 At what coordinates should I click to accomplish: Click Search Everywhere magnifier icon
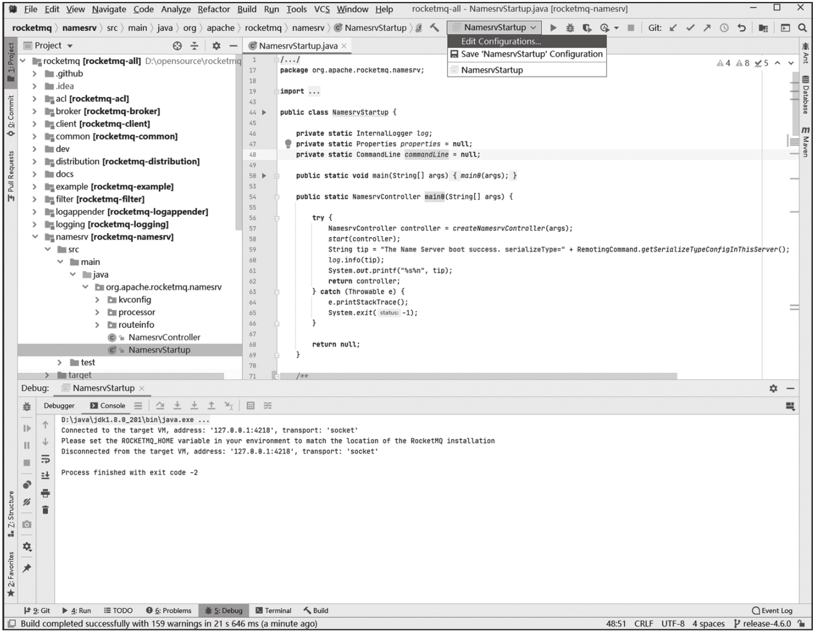[802, 27]
